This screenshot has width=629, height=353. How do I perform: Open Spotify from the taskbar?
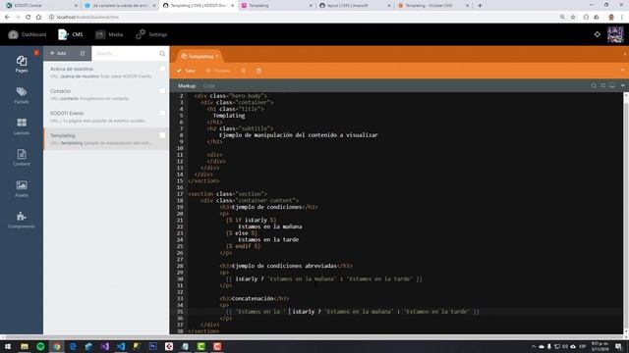click(x=40, y=346)
